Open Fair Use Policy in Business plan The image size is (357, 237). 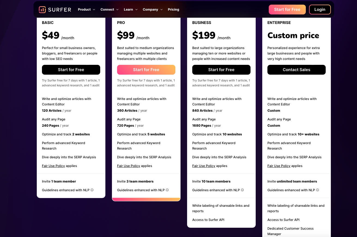click(x=204, y=166)
